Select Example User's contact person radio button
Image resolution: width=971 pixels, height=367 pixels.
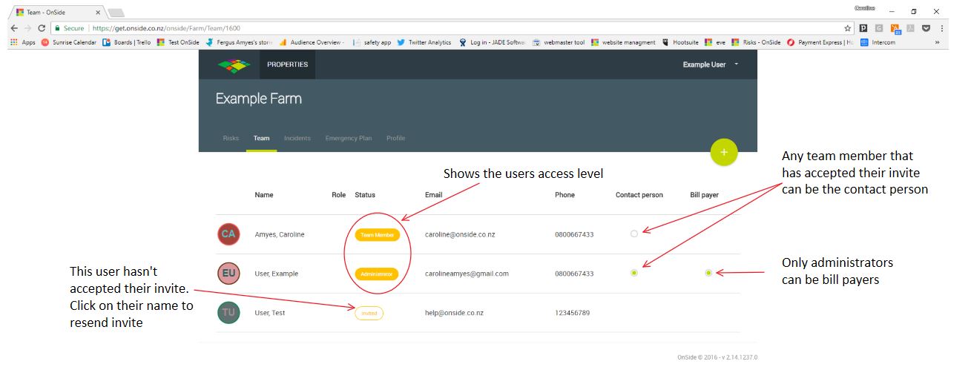coord(633,274)
